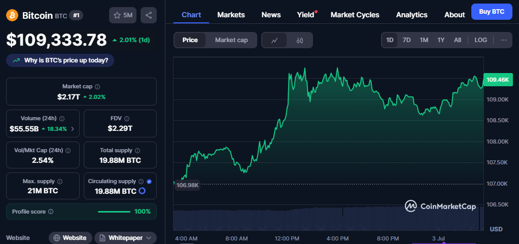Select the All time range

(x=458, y=40)
